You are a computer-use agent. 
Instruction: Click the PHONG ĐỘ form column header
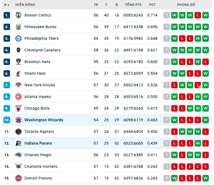click(186, 5)
